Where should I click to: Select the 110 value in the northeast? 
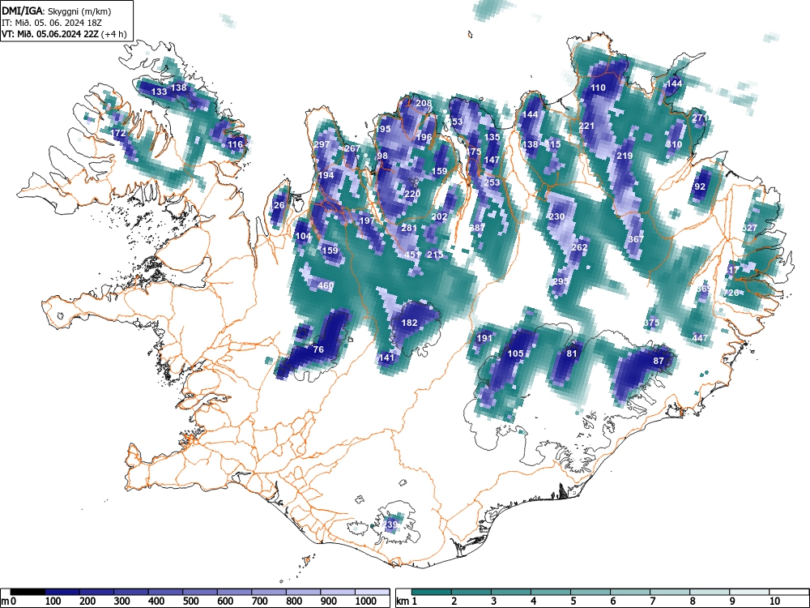pos(598,88)
